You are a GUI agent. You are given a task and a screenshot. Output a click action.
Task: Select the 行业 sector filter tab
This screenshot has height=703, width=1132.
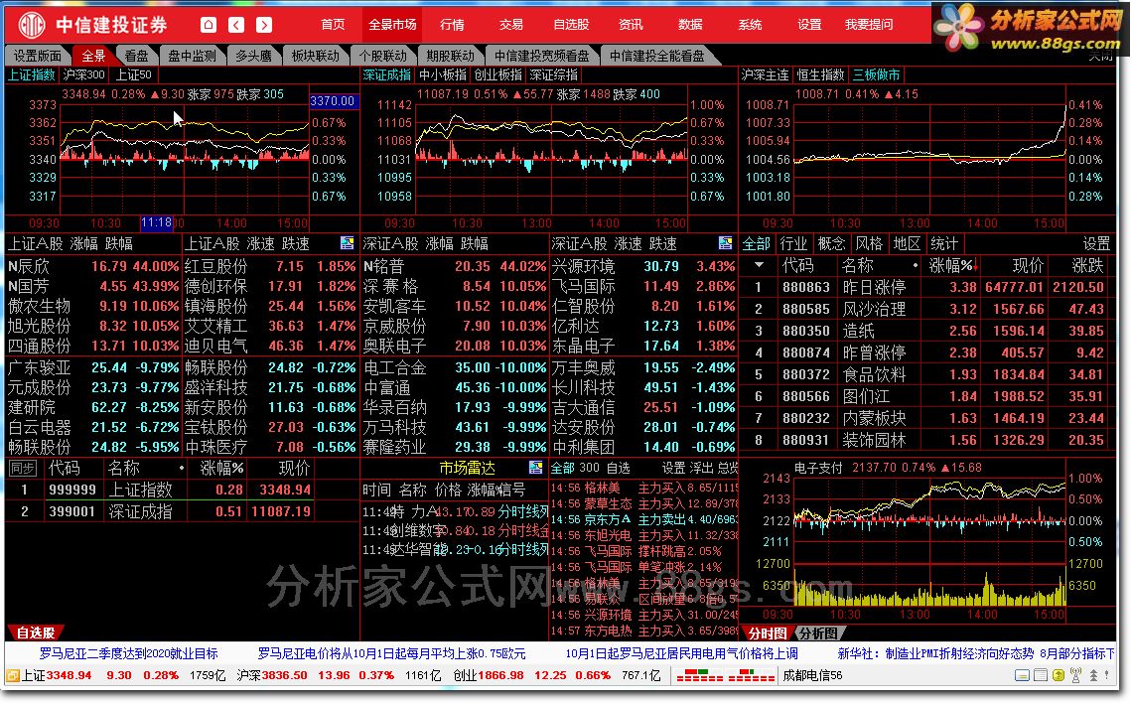tap(793, 243)
